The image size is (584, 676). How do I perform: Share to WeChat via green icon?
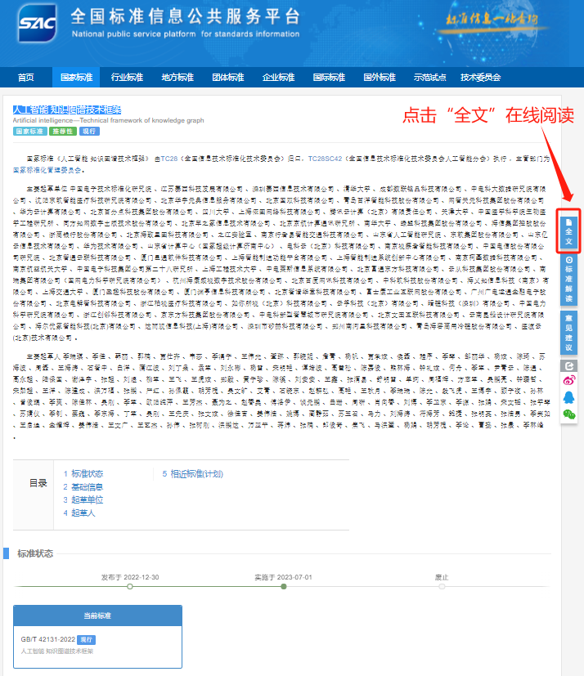pyautogui.click(x=569, y=415)
